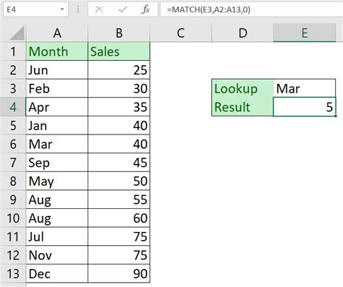Image resolution: width=343 pixels, height=287 pixels.
Task: Click the sales value 35
Action: pyautogui.click(x=119, y=107)
